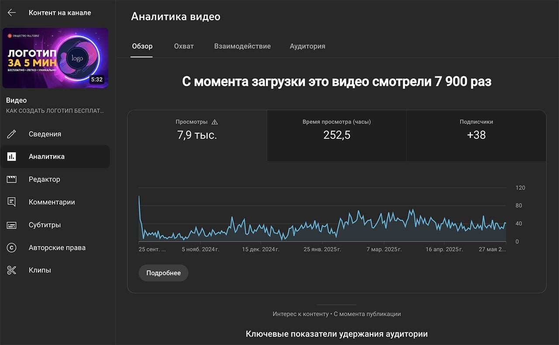Click the Контент на канале link
The width and height of the screenshot is (559, 345).
(x=60, y=13)
